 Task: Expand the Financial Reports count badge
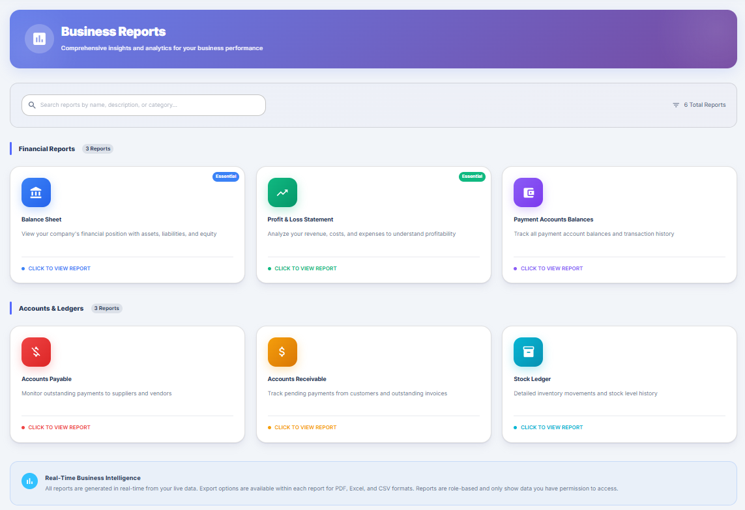(97, 149)
